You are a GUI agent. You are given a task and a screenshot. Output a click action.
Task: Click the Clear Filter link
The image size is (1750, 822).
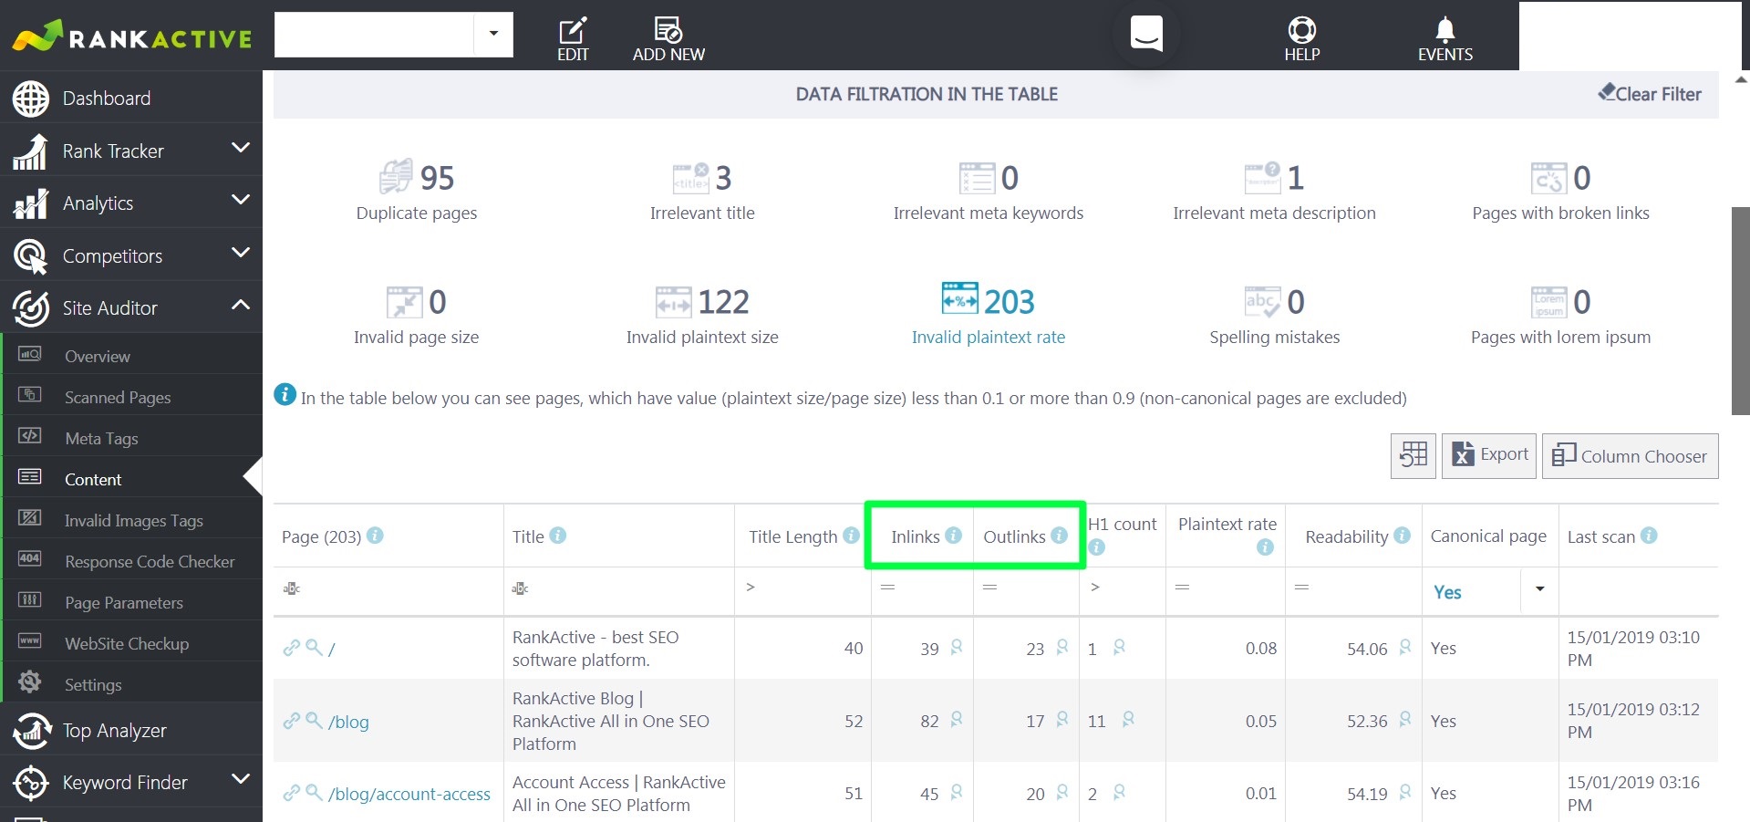(x=1650, y=93)
